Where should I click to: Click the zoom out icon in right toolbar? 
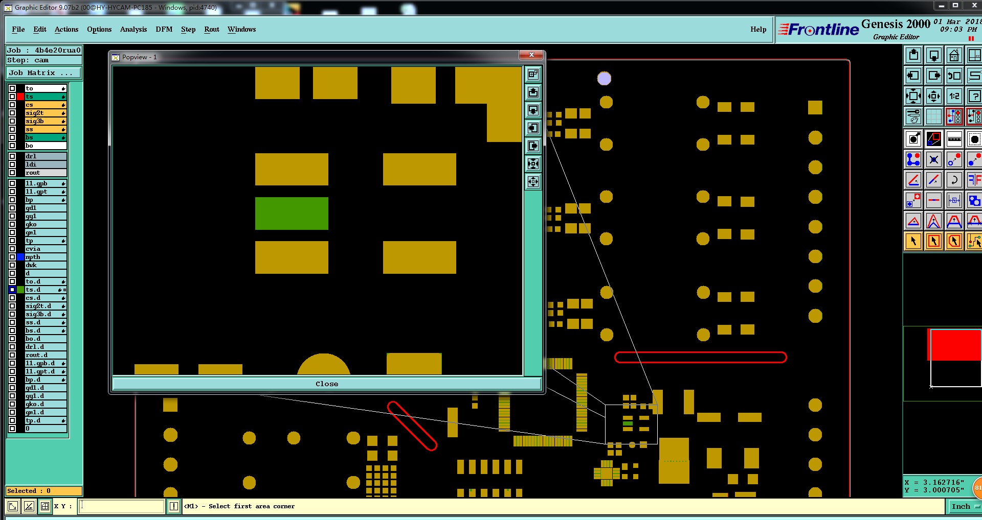[934, 96]
